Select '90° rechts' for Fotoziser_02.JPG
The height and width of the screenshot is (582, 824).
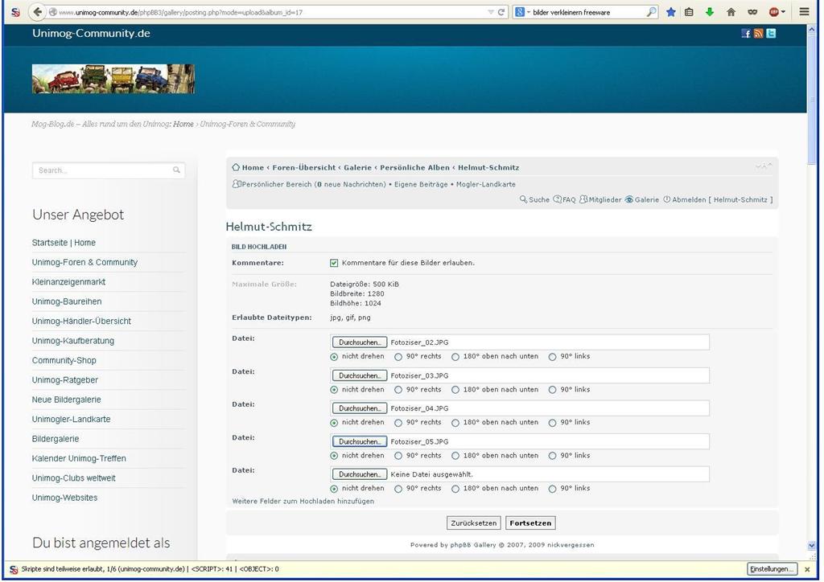398,357
